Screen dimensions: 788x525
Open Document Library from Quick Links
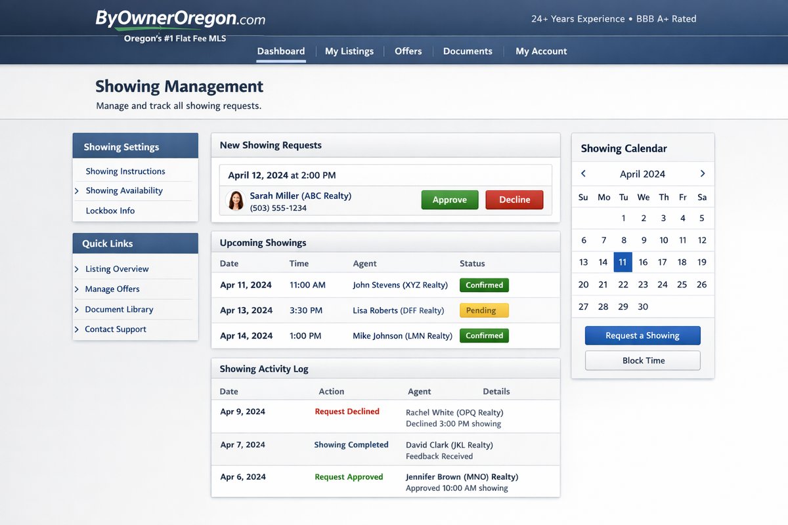click(119, 308)
